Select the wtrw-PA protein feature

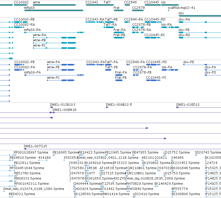point(61,65)
